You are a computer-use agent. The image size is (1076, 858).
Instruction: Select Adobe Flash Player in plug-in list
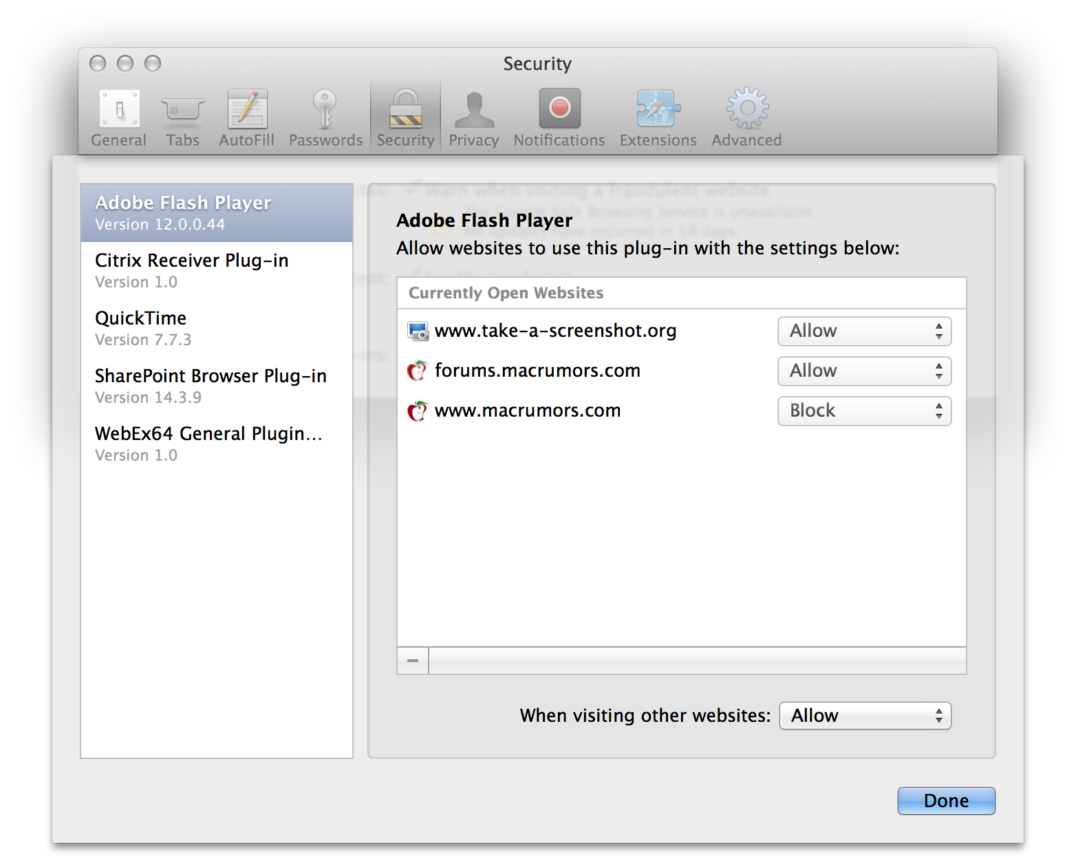pos(217,213)
